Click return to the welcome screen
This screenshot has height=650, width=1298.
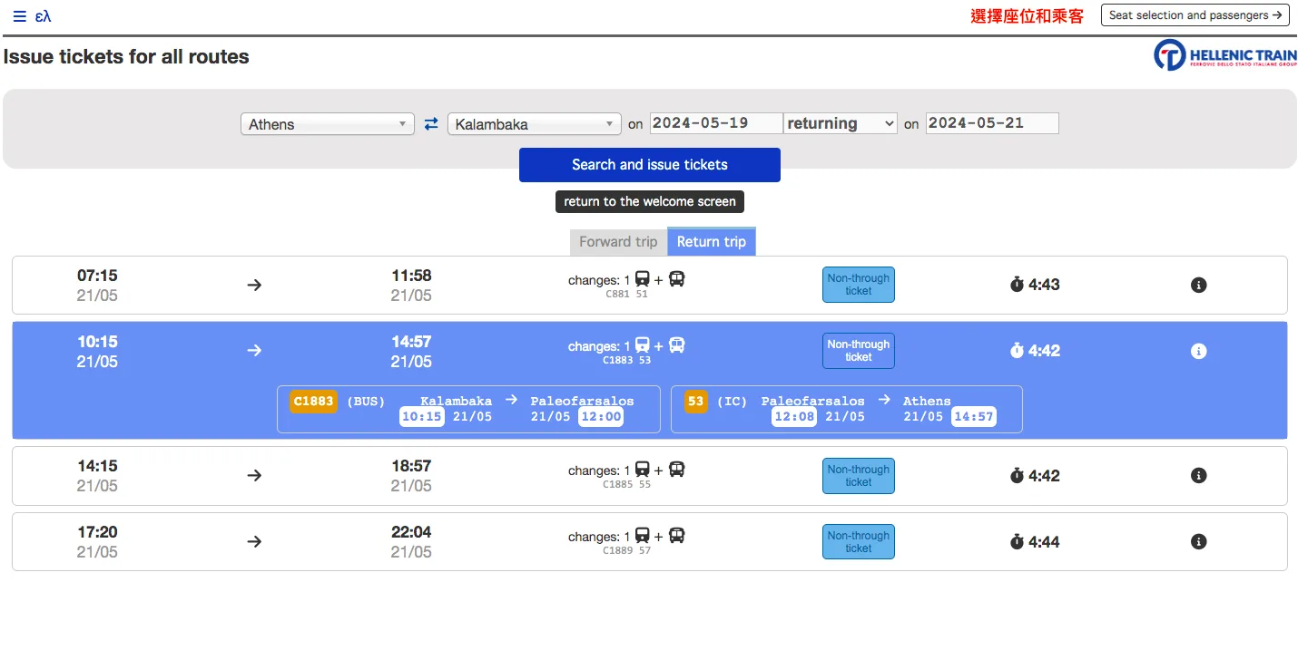[x=649, y=201]
